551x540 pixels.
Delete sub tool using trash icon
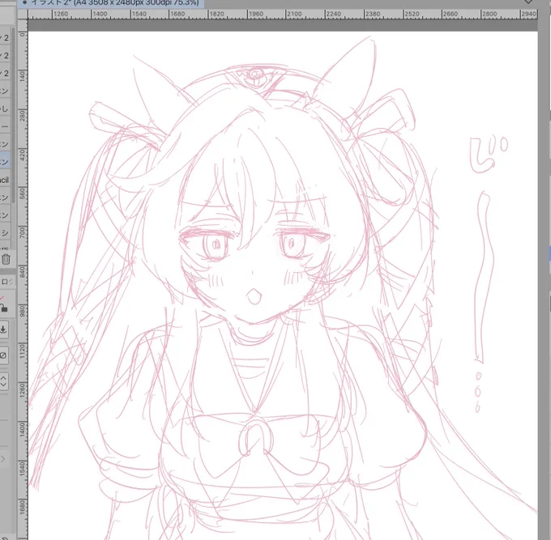click(6, 259)
